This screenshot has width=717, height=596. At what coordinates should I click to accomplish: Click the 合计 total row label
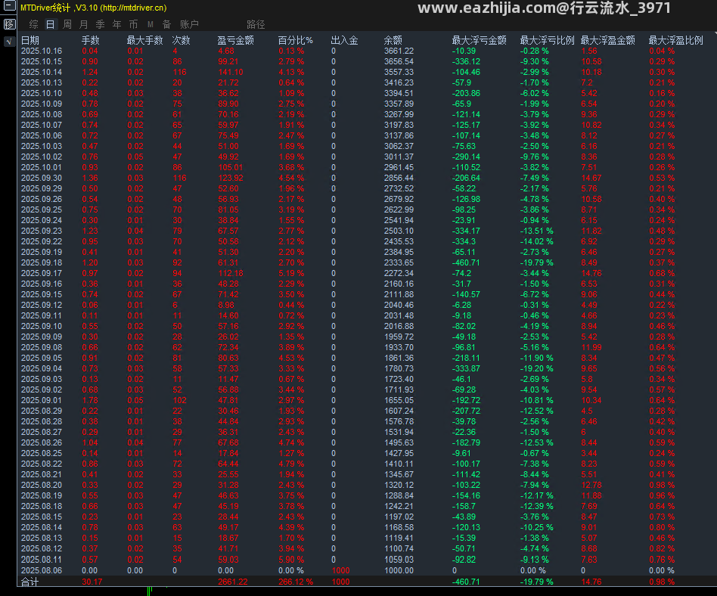click(30, 582)
